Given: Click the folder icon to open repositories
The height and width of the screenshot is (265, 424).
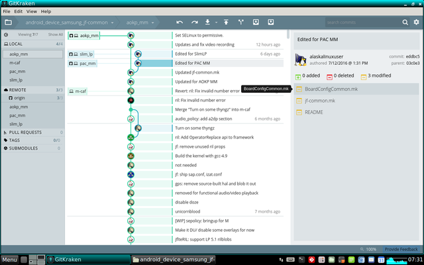Looking at the screenshot, I should point(9,23).
